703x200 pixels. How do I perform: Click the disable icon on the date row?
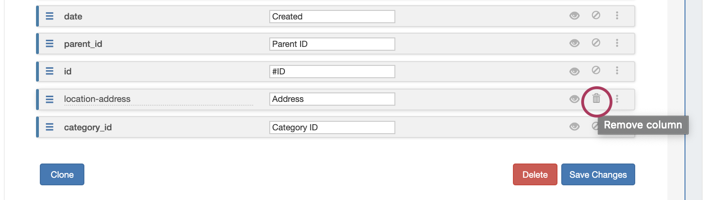596,16
